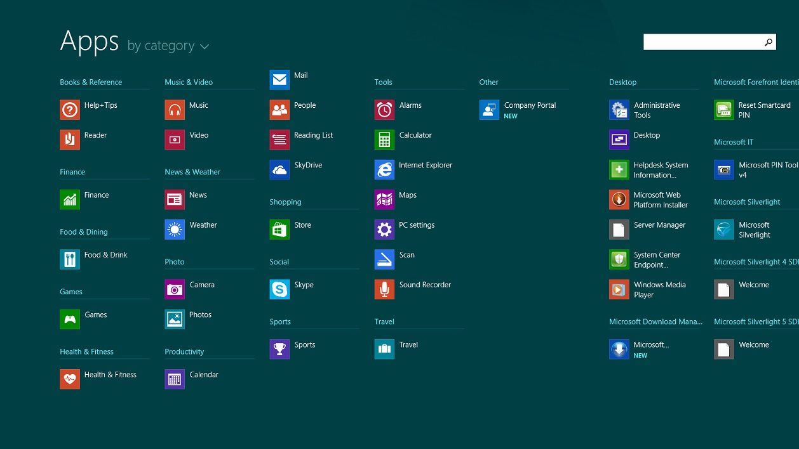Open the Finance app tile
The height and width of the screenshot is (449, 799).
(70, 199)
